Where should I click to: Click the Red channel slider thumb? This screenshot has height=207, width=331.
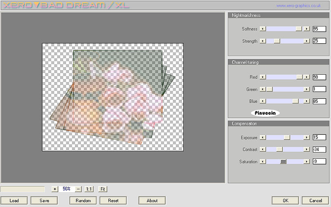(x=299, y=77)
